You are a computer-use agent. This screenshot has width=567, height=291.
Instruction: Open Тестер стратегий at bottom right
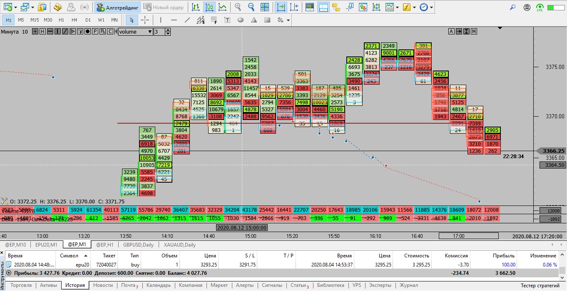pos(540,285)
